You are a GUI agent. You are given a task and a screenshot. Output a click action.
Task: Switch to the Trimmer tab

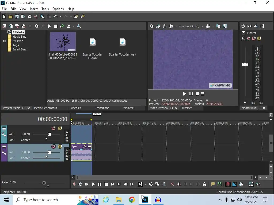click(187, 108)
